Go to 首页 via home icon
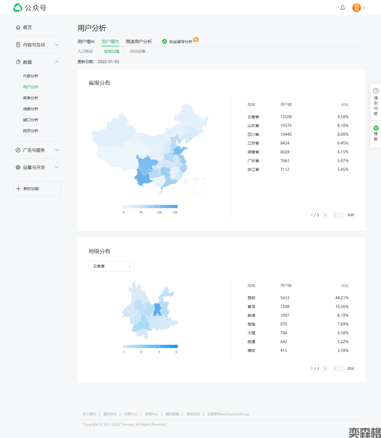The height and width of the screenshot is (438, 381). pyautogui.click(x=18, y=27)
